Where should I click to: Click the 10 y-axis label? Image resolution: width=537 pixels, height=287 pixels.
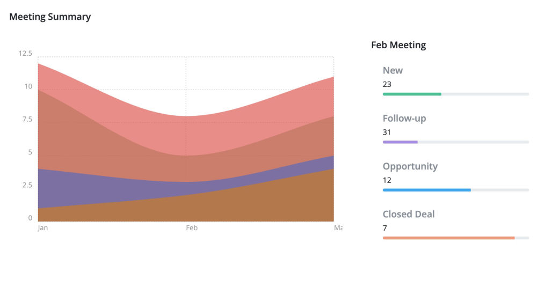pyautogui.click(x=28, y=86)
